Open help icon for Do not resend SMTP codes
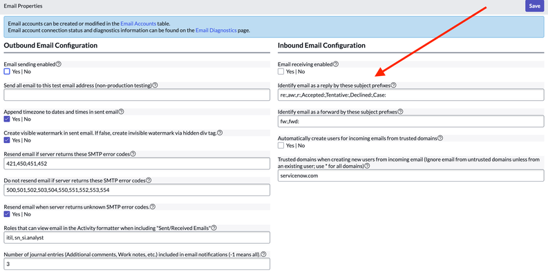Image resolution: width=548 pixels, height=277 pixels. coord(149,180)
